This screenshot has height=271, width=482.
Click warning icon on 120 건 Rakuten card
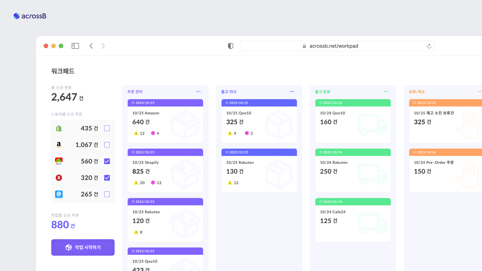pos(136,232)
